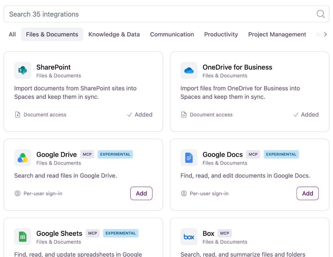This screenshot has height=257, width=333.
Task: Open the Communication category tab
Action: (x=172, y=34)
